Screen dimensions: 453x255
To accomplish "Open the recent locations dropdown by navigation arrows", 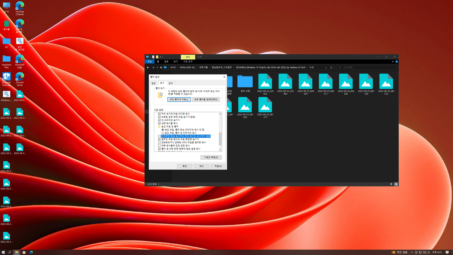I will (x=157, y=68).
